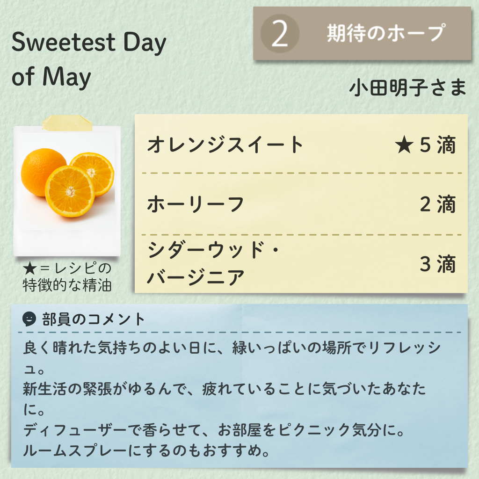Screen dimensions: 479x479
Task: Click the comment line starting 良く晴れた
Action: 232,358
